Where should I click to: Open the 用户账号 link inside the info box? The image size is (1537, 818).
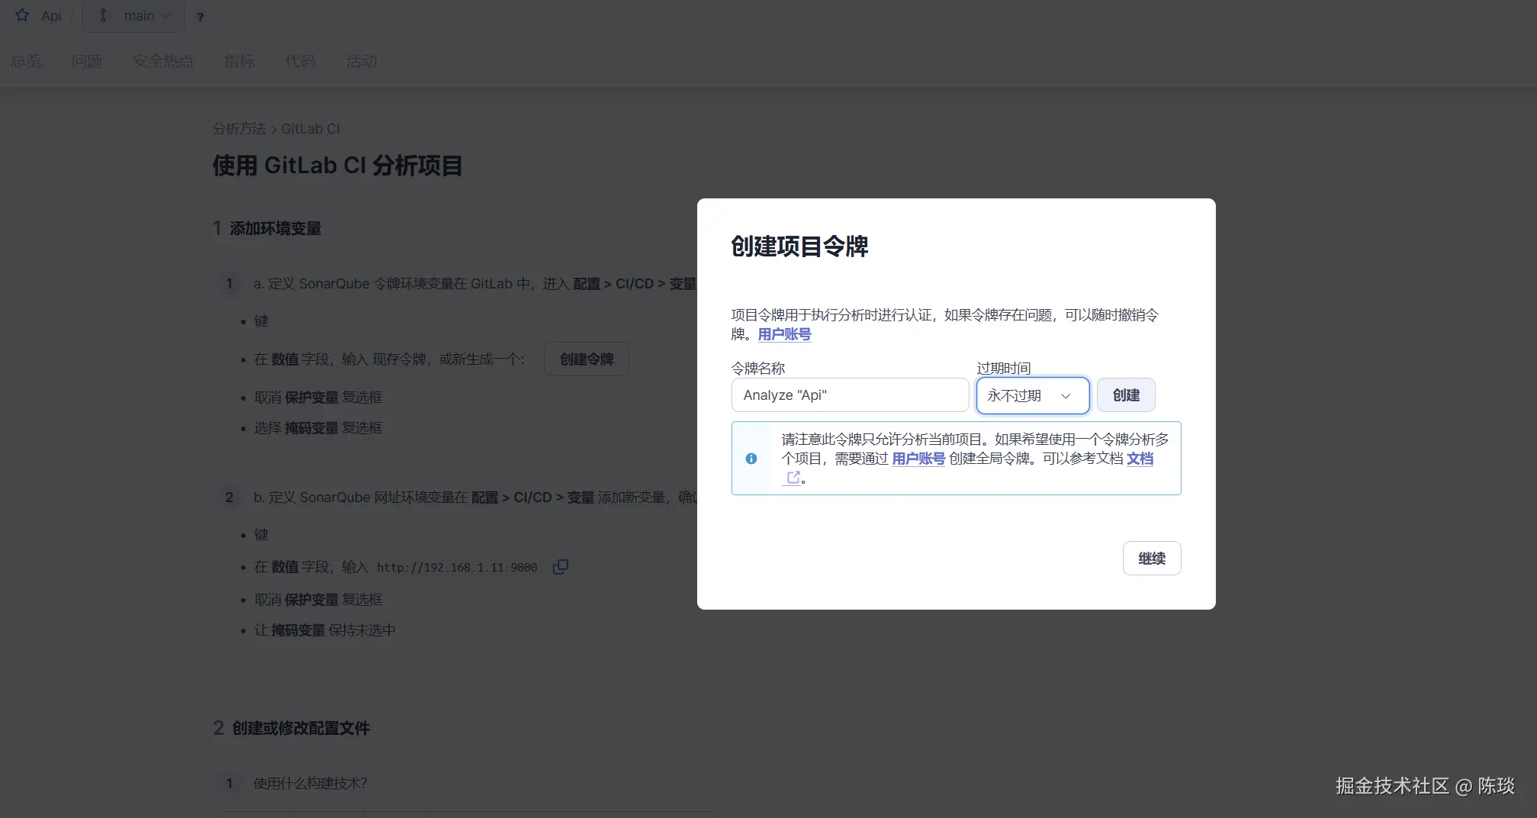(918, 459)
